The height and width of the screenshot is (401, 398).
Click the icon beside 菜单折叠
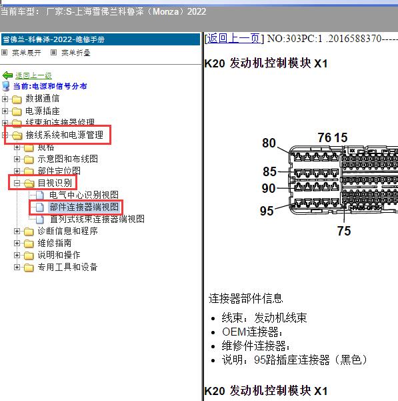53,53
